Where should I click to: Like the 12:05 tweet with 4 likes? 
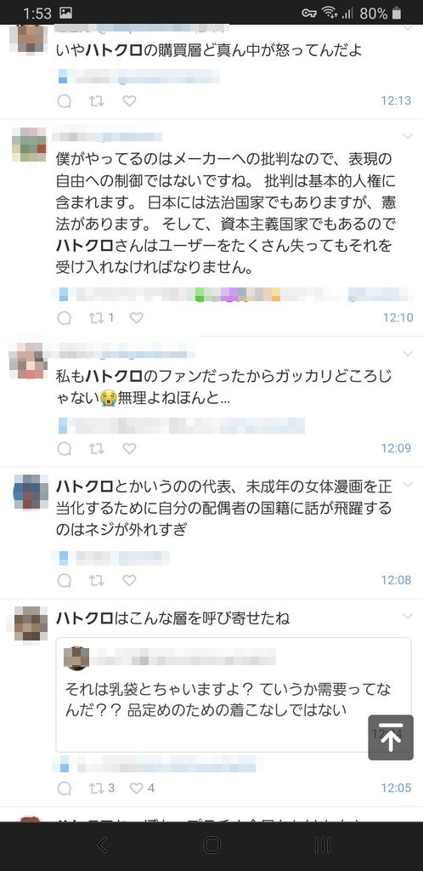point(142,788)
